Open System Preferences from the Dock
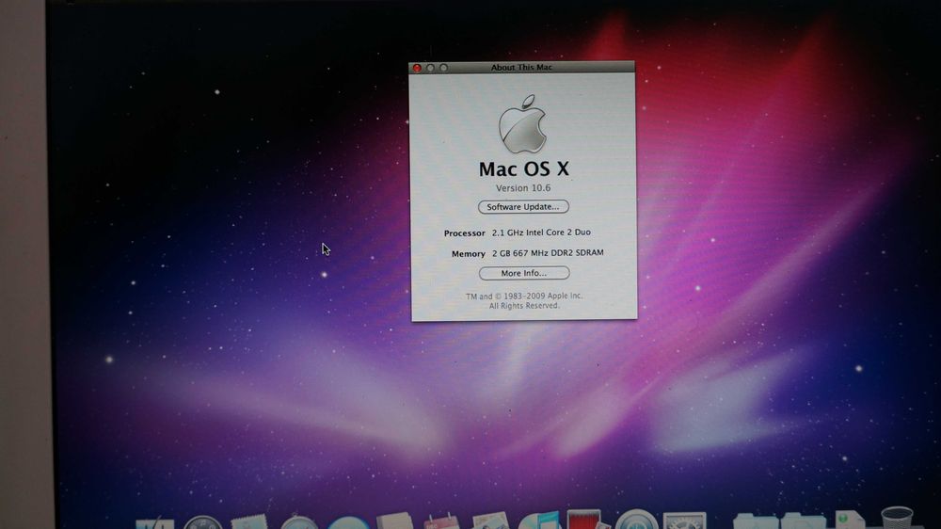 (x=684, y=521)
